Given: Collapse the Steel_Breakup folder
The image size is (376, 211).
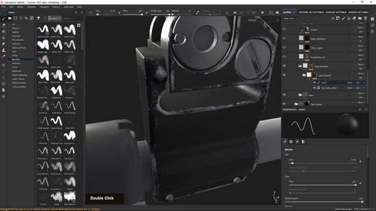Looking at the screenshot, I should click(x=300, y=66).
